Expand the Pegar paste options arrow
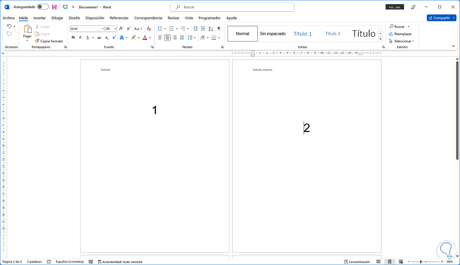This screenshot has height=265, width=460. (x=27, y=40)
